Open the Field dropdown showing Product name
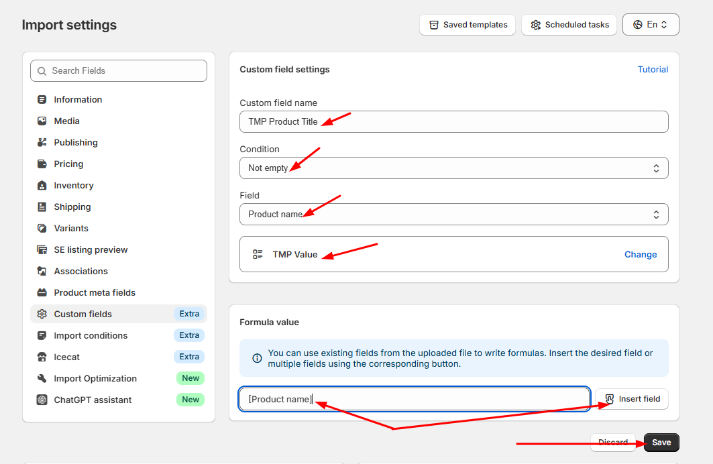 pos(454,214)
